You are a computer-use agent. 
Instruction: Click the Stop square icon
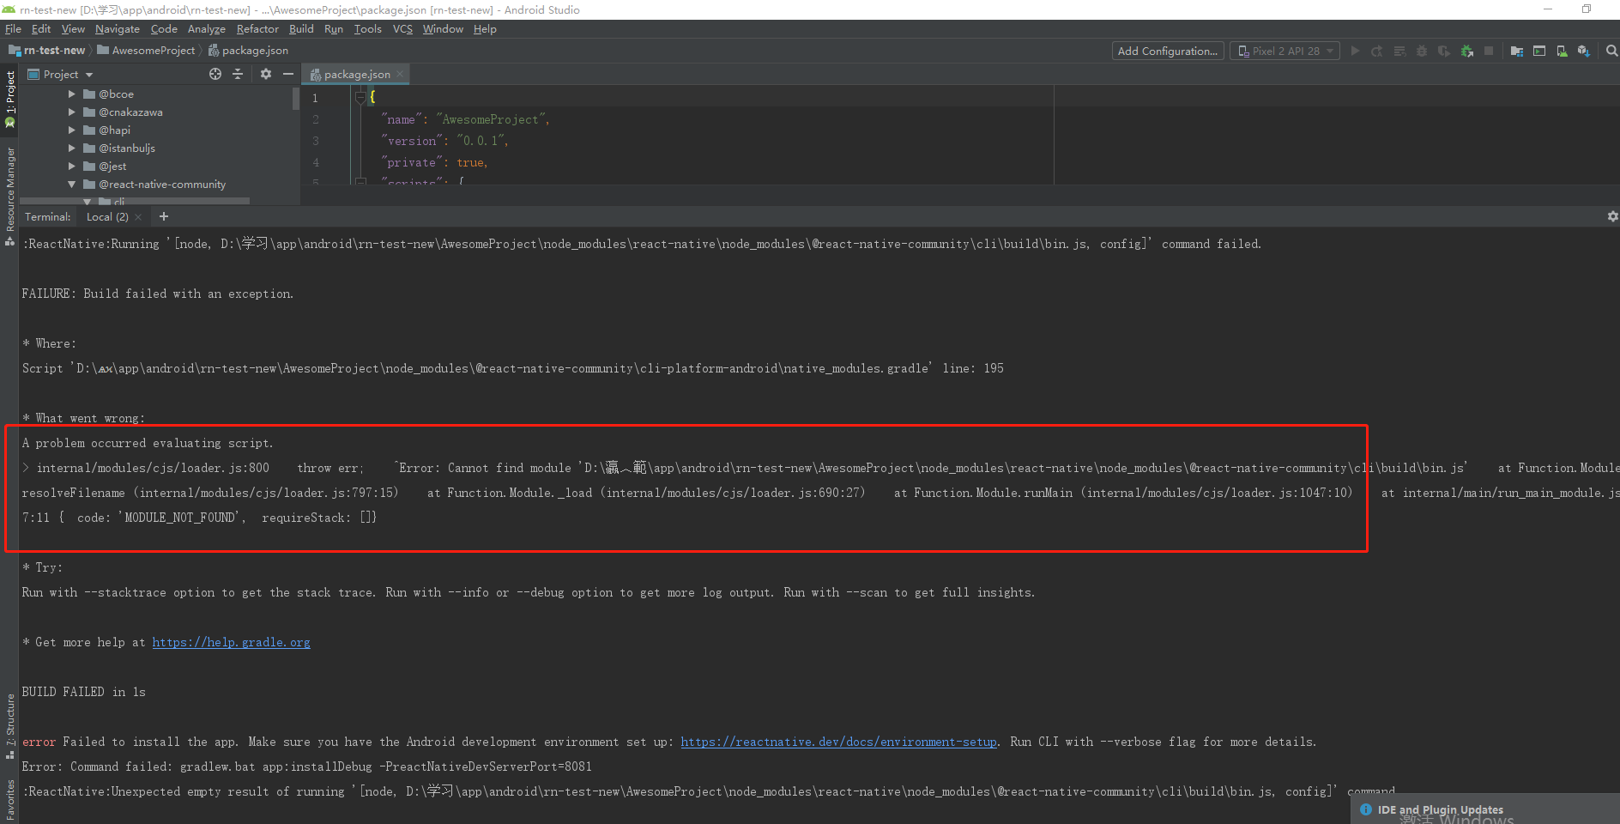pyautogui.click(x=1489, y=51)
